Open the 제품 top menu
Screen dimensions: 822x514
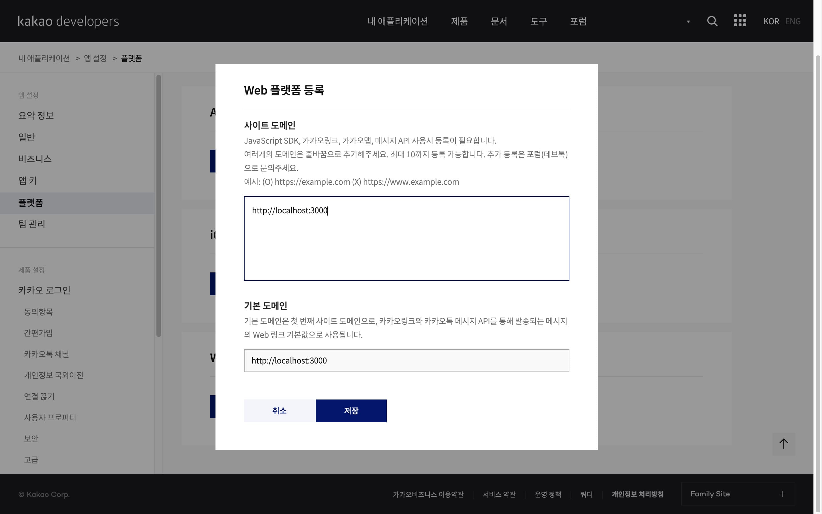459,21
